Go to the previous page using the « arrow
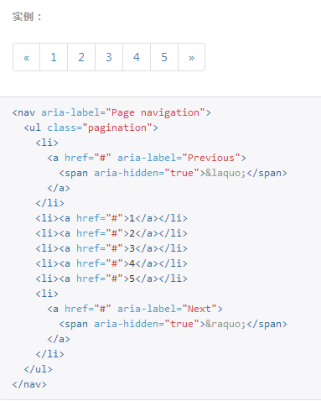This screenshot has width=321, height=401. click(x=27, y=57)
